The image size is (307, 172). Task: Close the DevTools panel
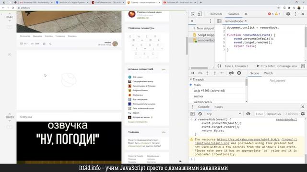(303, 14)
